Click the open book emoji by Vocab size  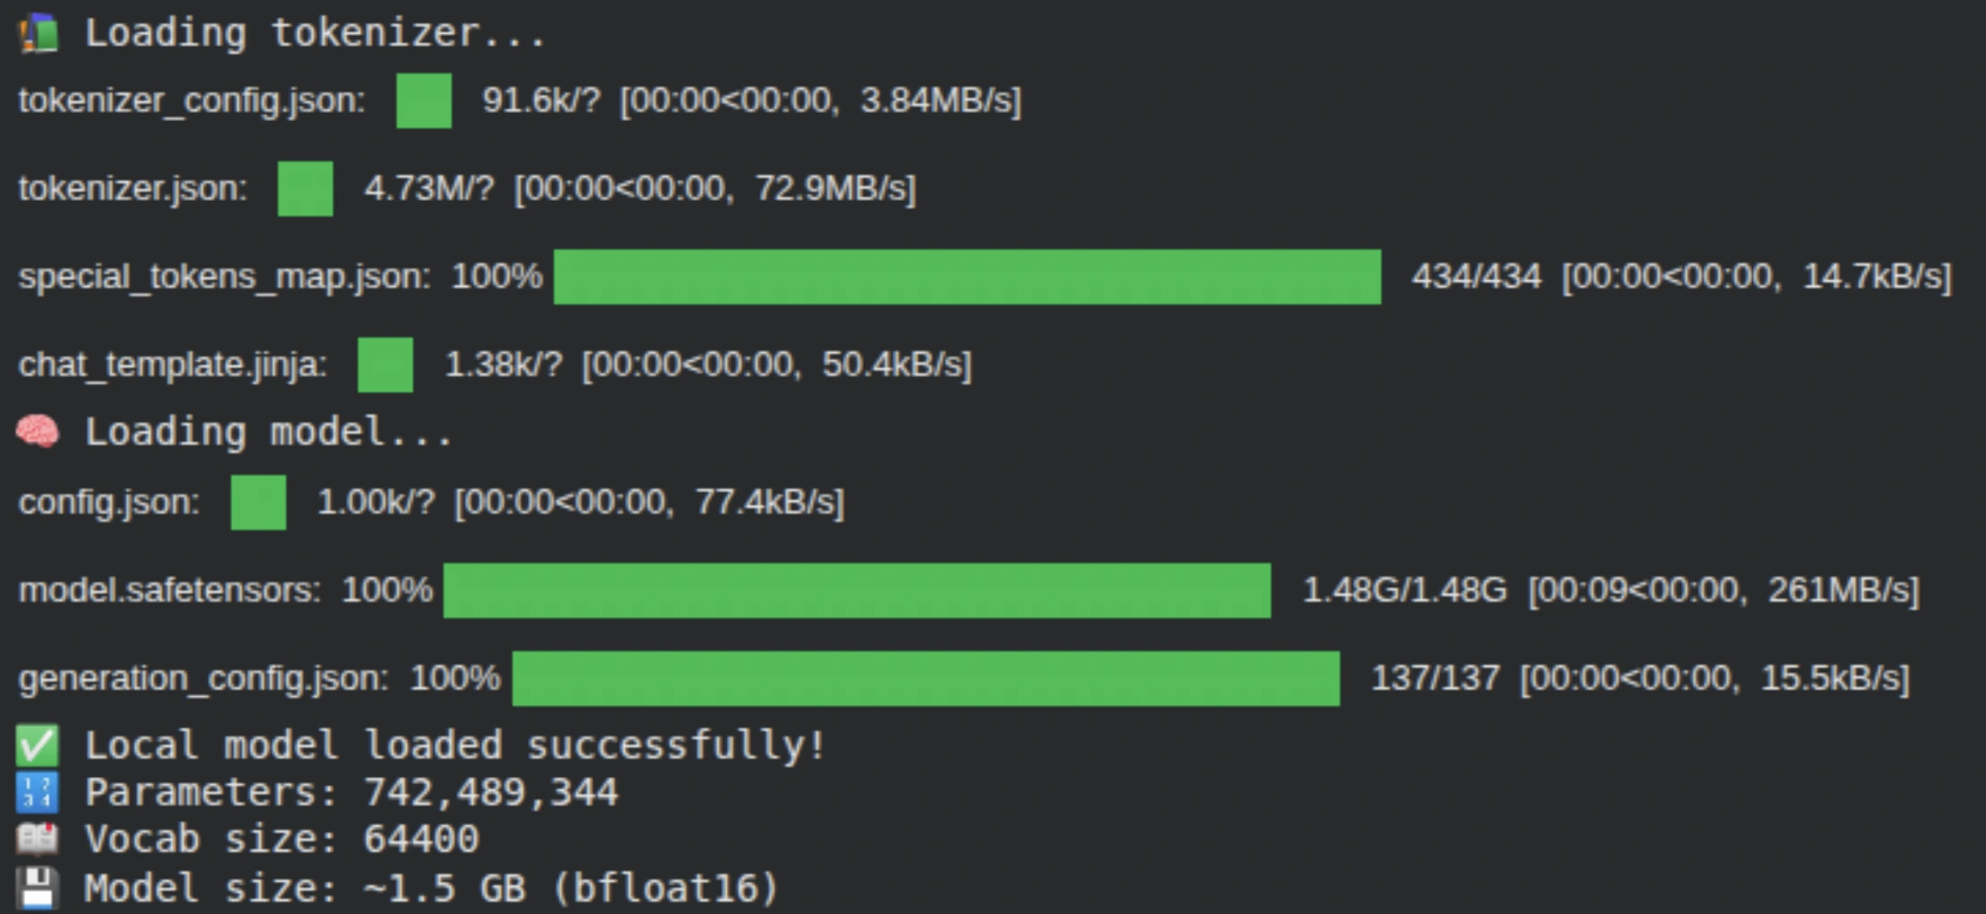(x=38, y=840)
